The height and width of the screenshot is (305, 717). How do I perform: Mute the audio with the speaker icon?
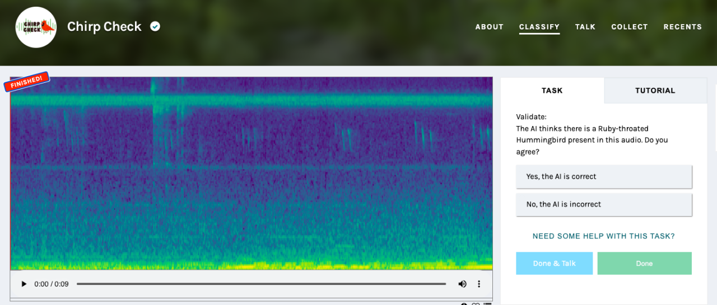pyautogui.click(x=462, y=284)
